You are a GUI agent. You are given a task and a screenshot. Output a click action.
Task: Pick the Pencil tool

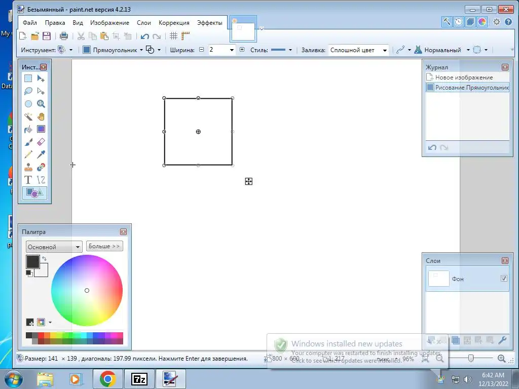tap(28, 154)
